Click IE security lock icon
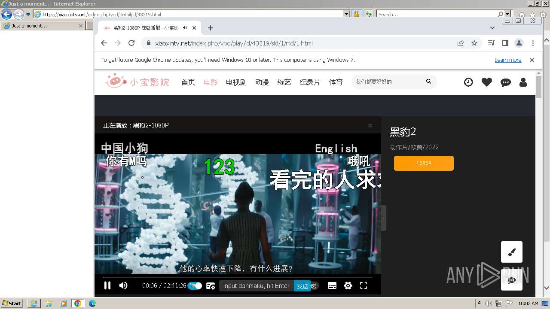The image size is (550, 309). pos(356,14)
